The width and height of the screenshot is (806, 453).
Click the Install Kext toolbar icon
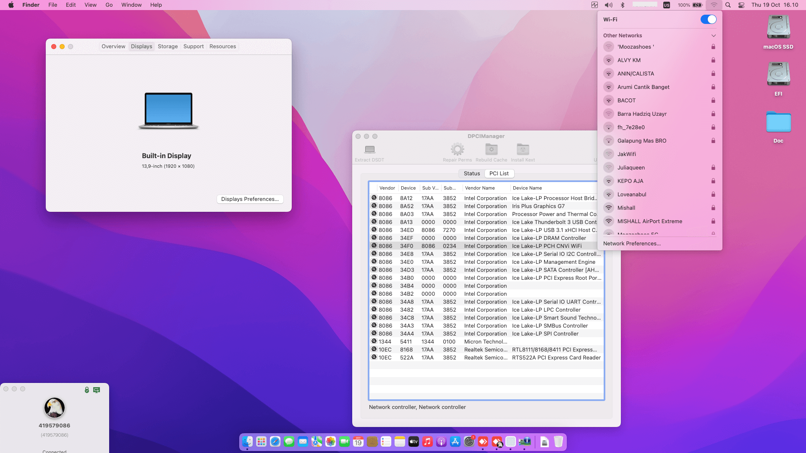[x=523, y=149]
